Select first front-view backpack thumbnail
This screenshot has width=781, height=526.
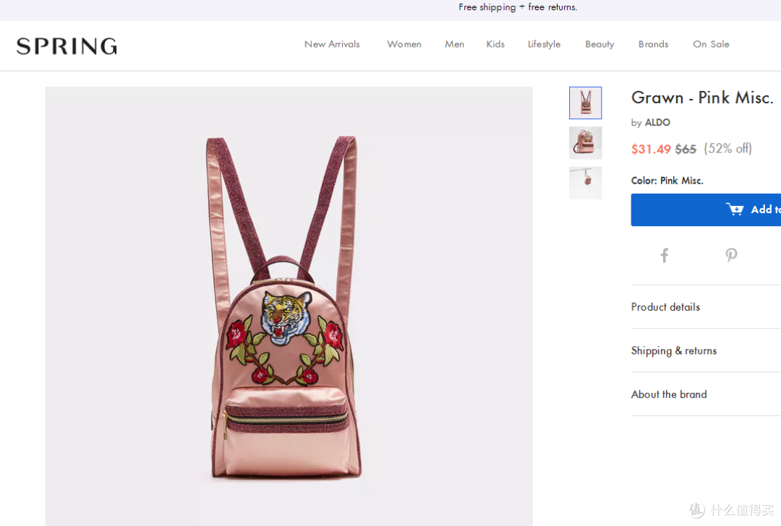click(x=585, y=103)
